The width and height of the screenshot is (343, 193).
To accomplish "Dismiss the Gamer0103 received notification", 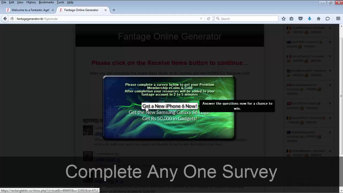I will 330,118.
